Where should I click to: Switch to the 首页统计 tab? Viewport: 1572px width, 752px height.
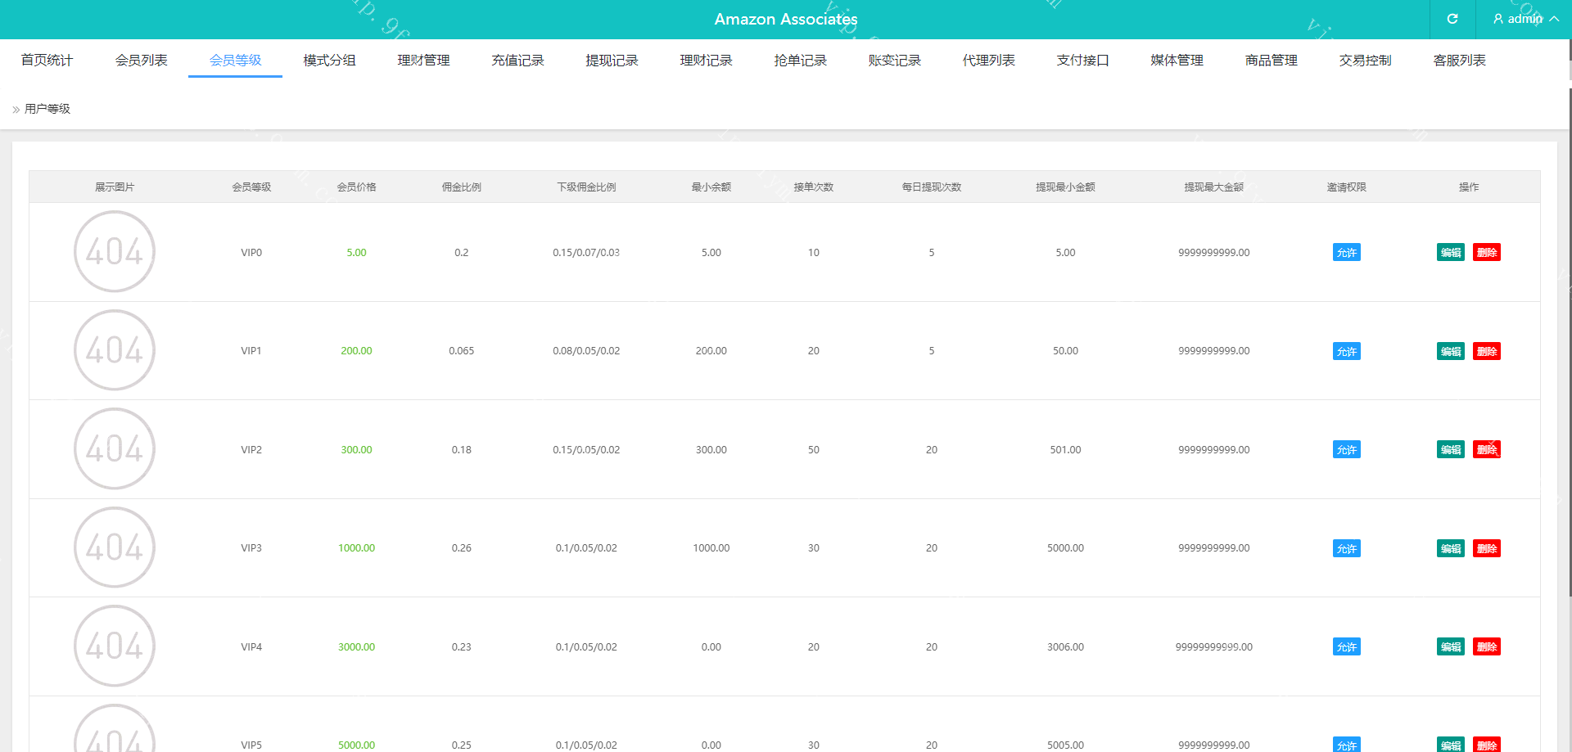point(47,61)
